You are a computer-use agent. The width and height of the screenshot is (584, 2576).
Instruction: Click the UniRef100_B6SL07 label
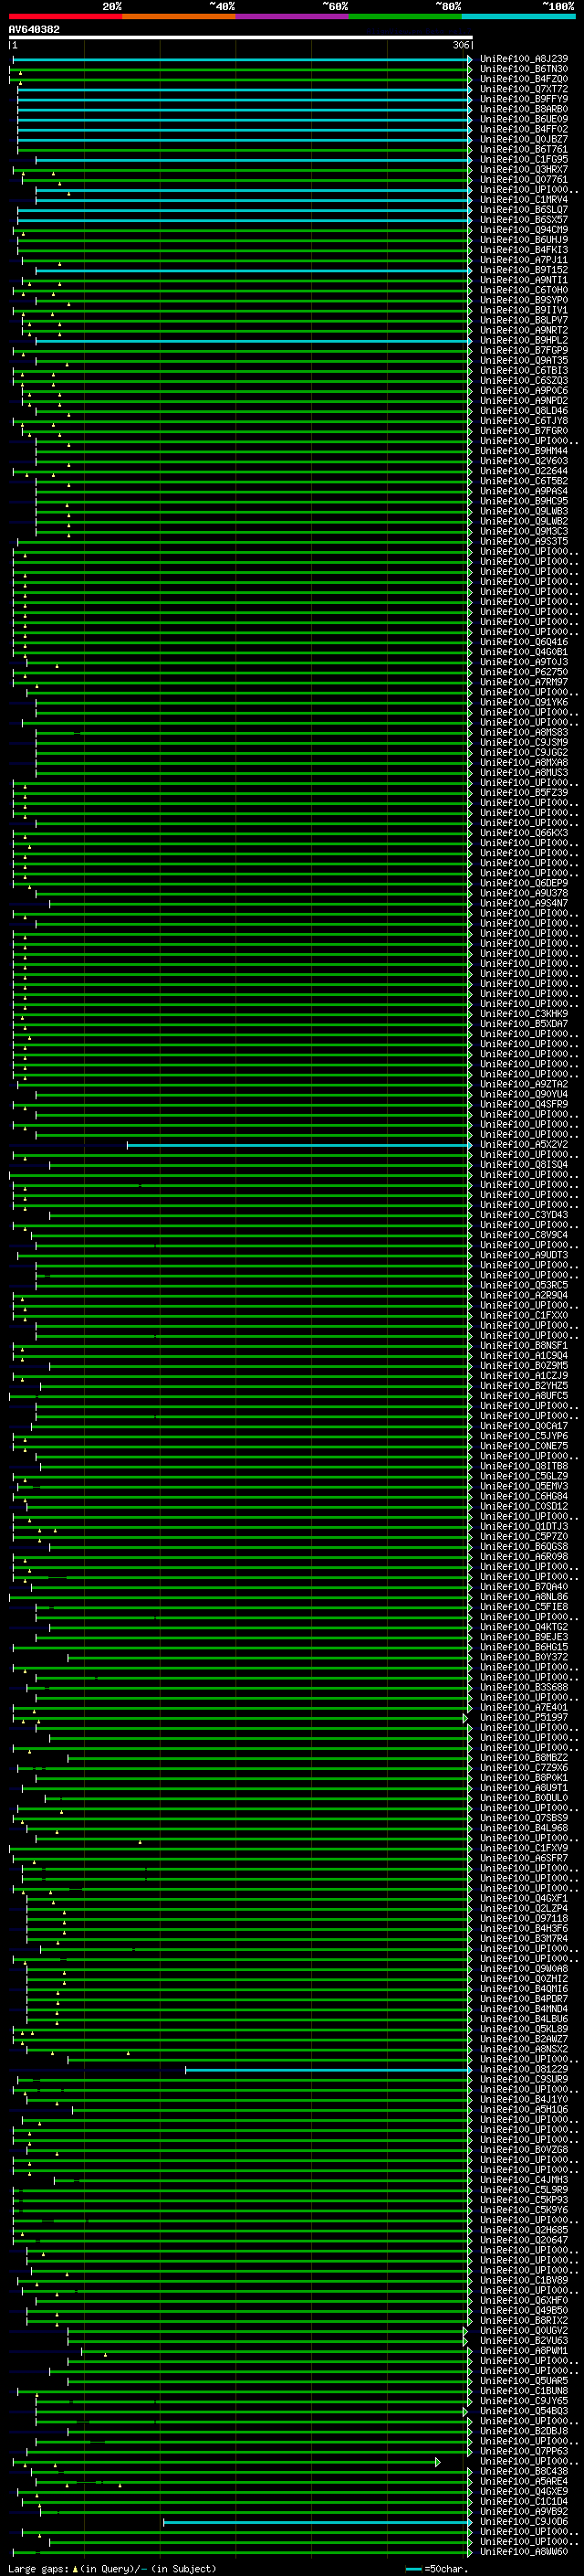[524, 210]
